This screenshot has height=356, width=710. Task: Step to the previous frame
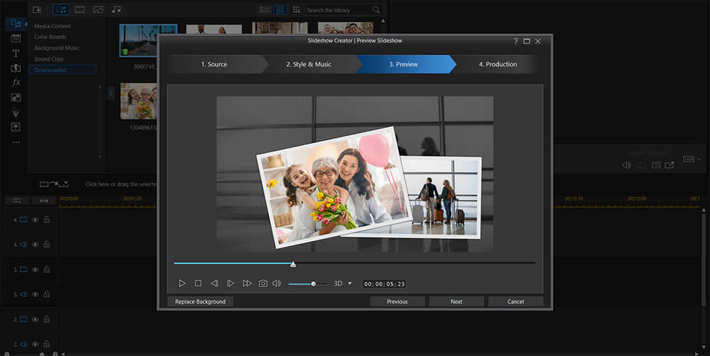(x=214, y=283)
